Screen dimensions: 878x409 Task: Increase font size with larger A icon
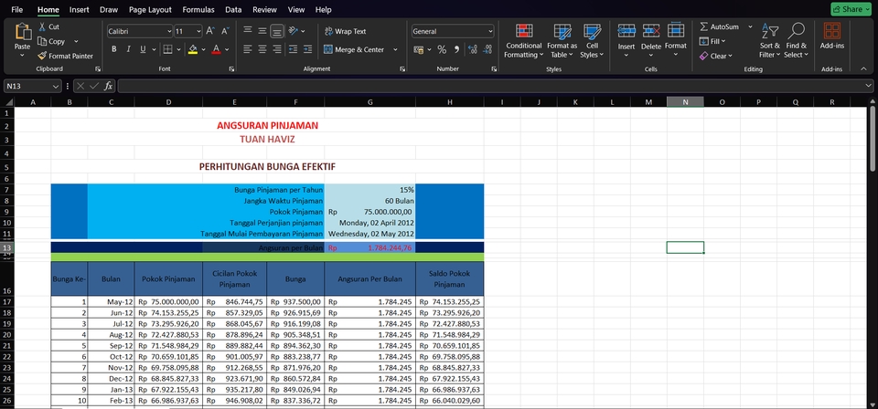point(210,31)
